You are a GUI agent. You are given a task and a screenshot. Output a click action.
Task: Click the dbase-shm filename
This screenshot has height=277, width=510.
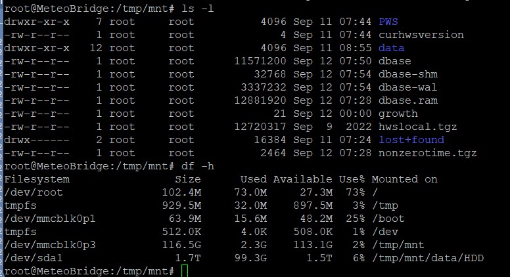(408, 74)
